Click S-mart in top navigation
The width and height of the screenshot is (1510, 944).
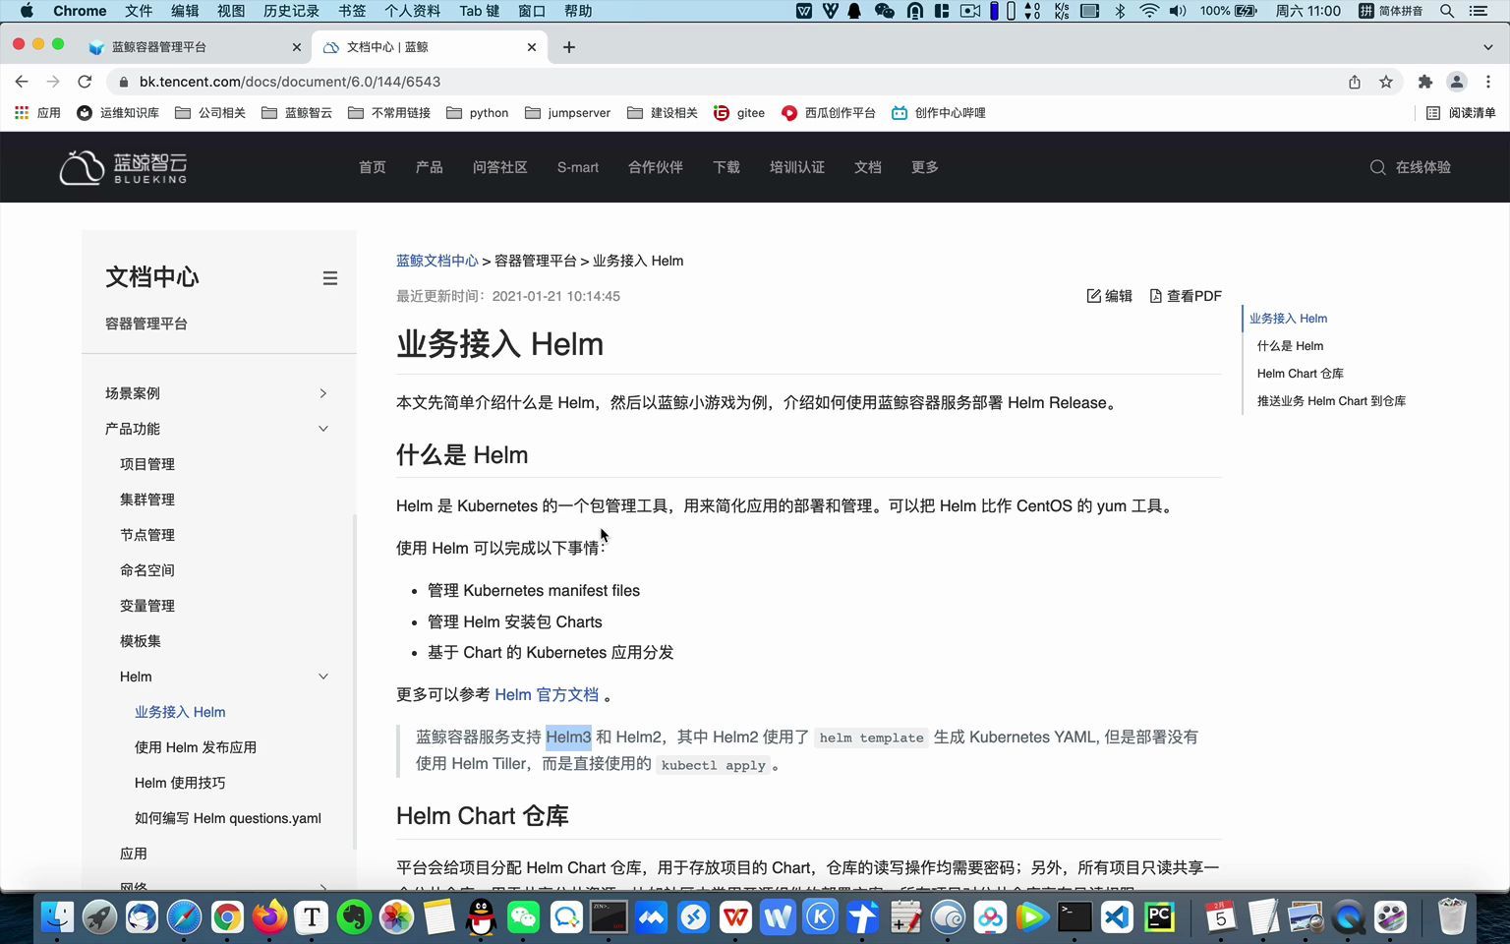pyautogui.click(x=578, y=167)
